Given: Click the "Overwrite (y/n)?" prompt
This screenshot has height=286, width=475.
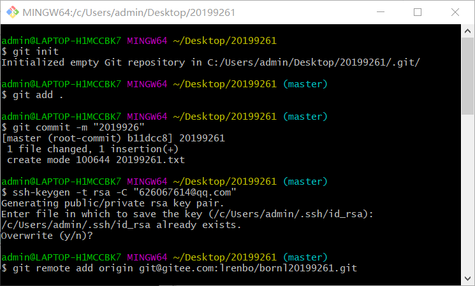Looking at the screenshot, I should coord(46,236).
